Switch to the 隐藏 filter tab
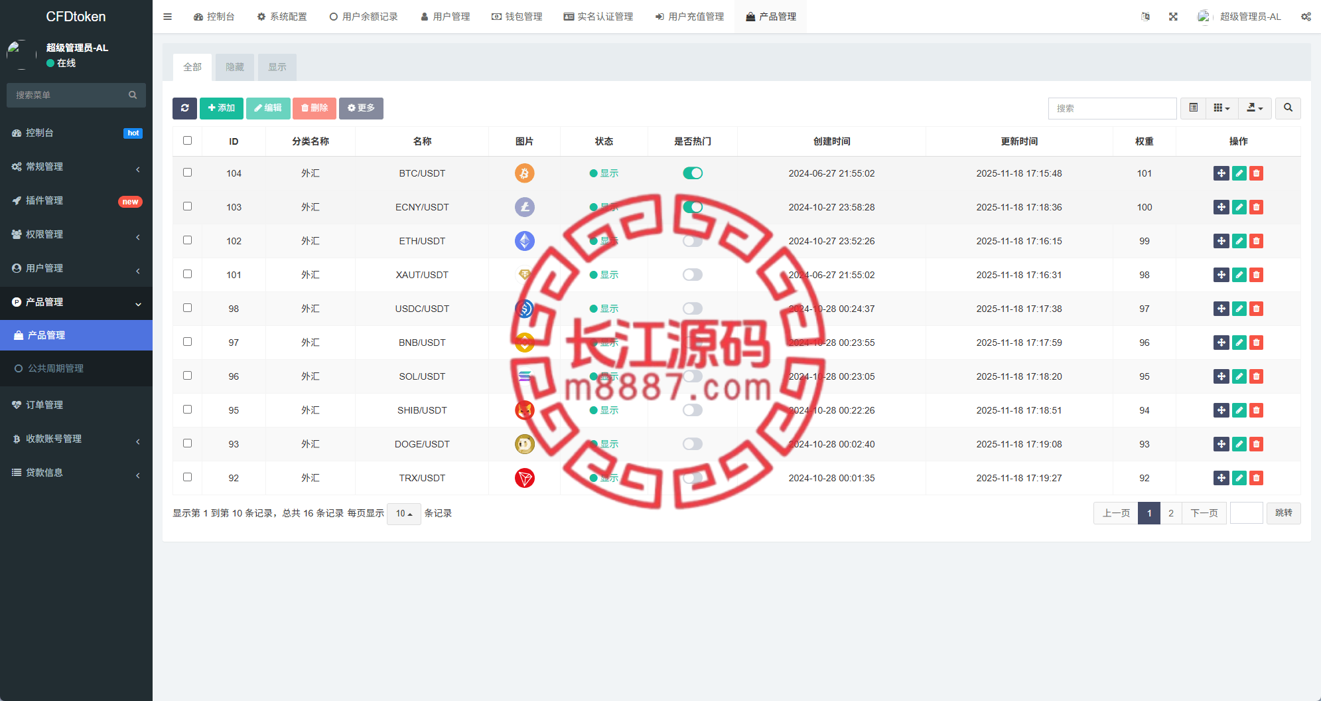 234,67
